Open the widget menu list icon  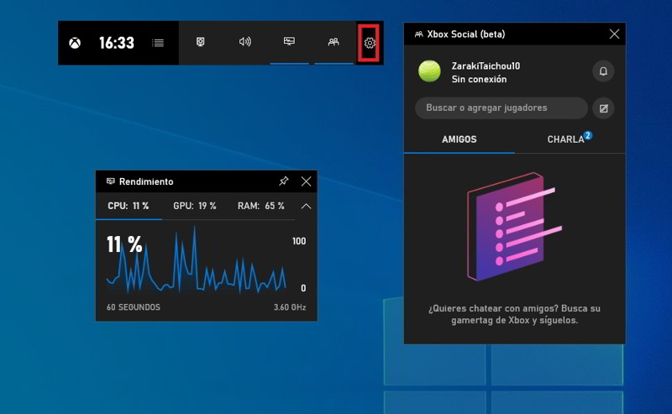tap(158, 43)
